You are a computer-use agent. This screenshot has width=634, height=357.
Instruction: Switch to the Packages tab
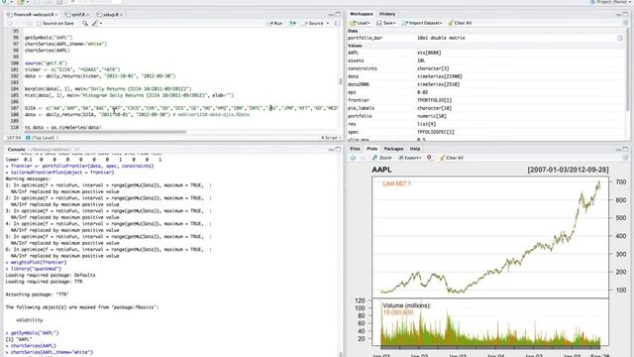click(393, 149)
